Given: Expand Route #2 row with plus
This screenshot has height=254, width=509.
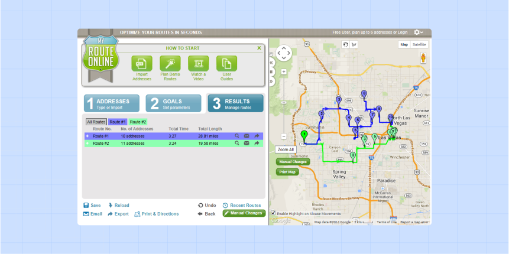Looking at the screenshot, I should (87, 144).
